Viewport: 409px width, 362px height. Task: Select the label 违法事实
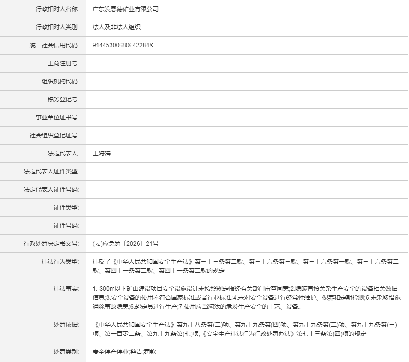pos(66,289)
